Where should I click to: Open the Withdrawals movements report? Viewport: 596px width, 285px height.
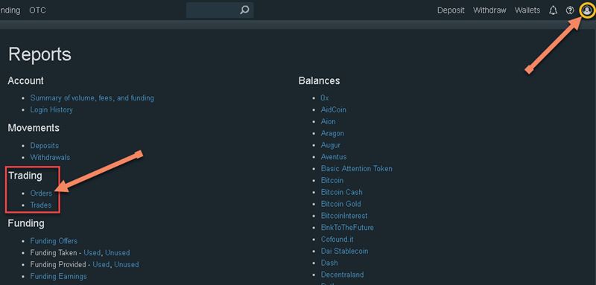click(50, 157)
